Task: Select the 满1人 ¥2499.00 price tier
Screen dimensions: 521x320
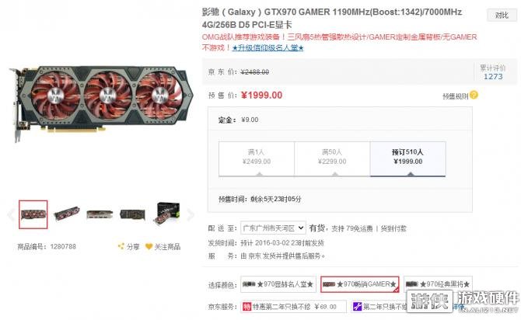Action: point(257,159)
